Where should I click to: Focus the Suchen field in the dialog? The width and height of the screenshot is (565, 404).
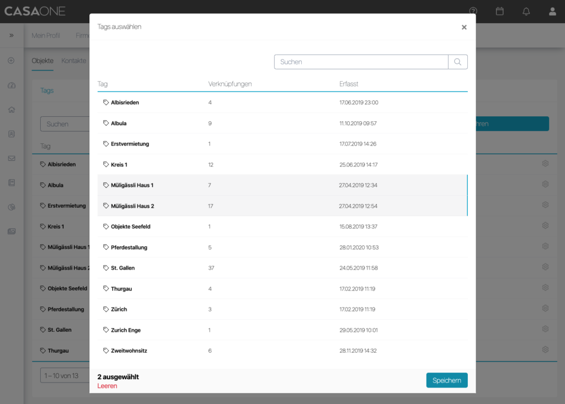click(361, 62)
